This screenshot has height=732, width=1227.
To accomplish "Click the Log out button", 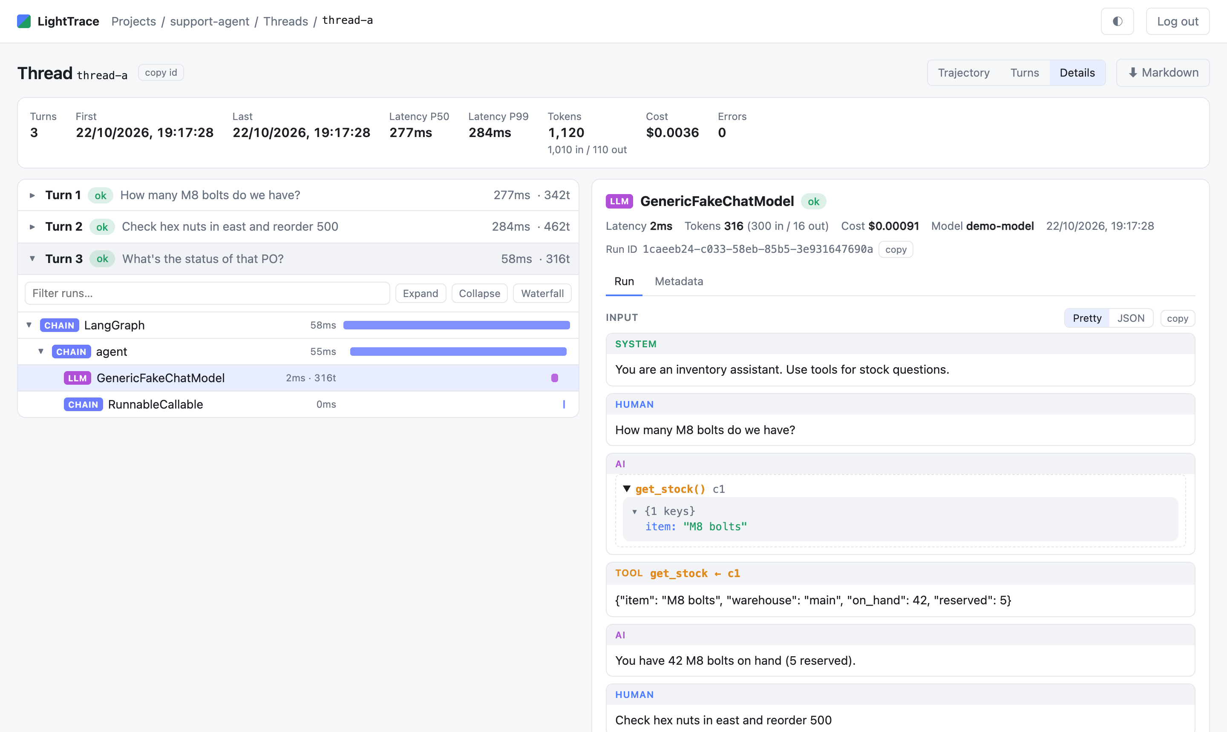I will tap(1178, 21).
